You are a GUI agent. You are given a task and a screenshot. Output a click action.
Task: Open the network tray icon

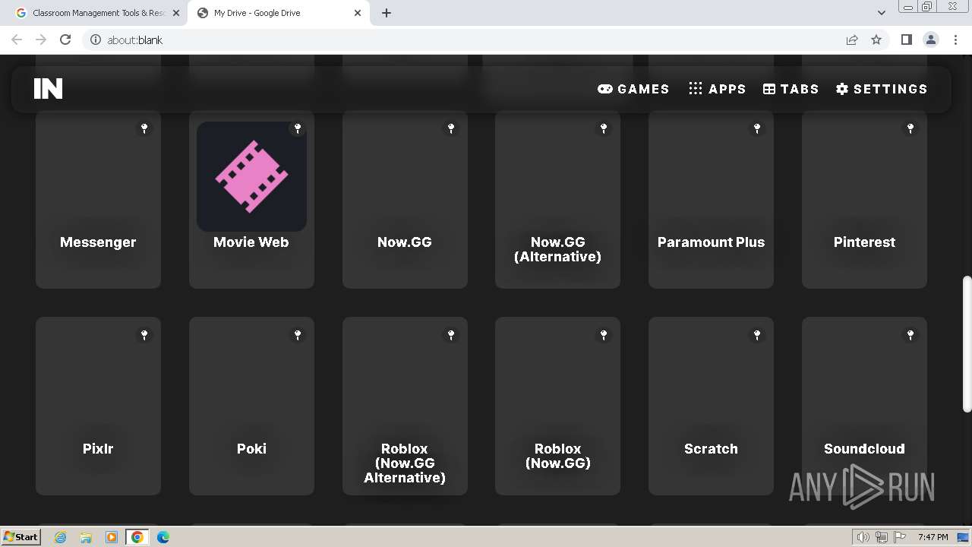(x=881, y=537)
